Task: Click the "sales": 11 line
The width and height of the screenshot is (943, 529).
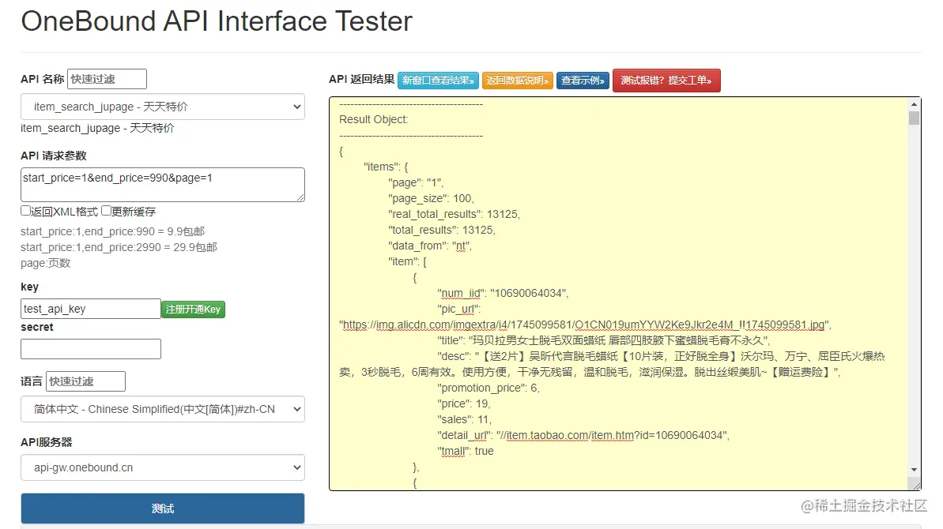Action: tap(464, 420)
